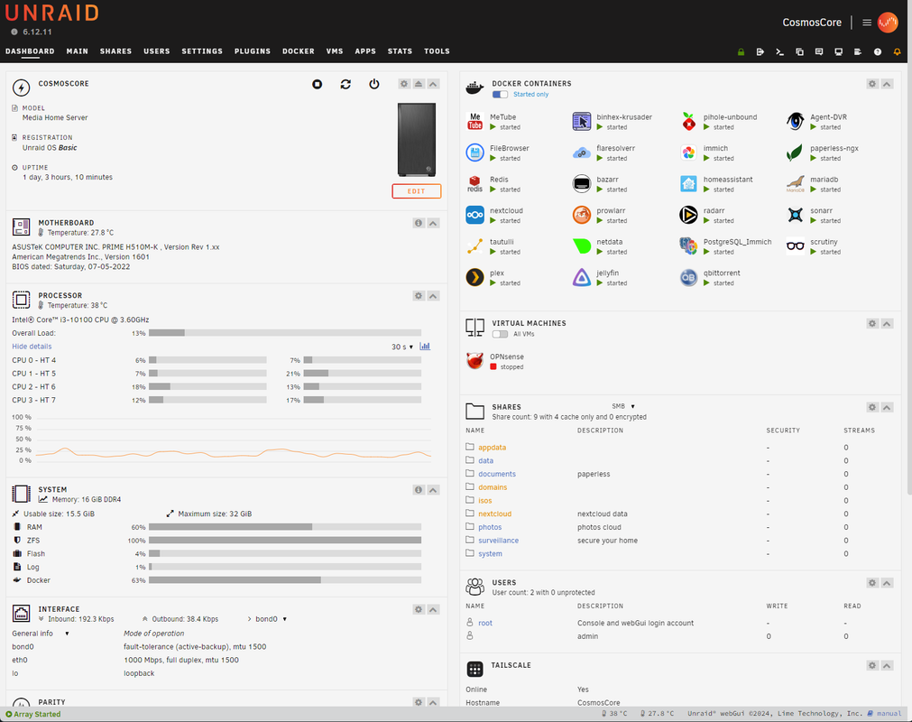Open the FileBrowser container icon
Image resolution: width=912 pixels, height=722 pixels.
pos(475,153)
